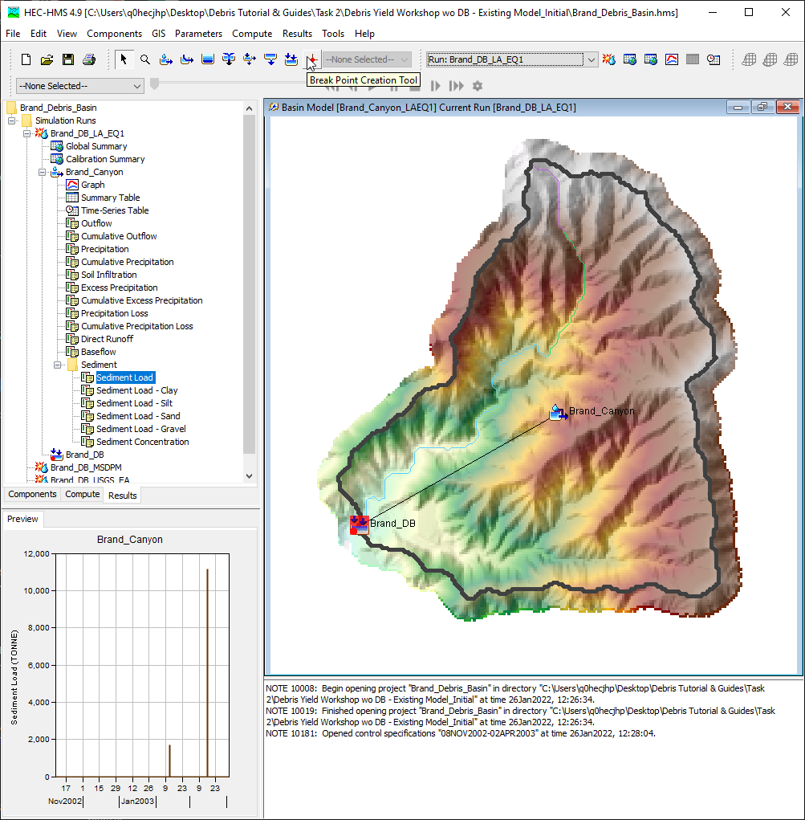Activate the Zoom magnifier tool
The image size is (805, 820).
pyautogui.click(x=145, y=59)
